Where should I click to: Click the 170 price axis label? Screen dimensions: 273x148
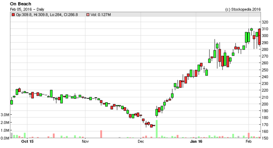(265, 125)
